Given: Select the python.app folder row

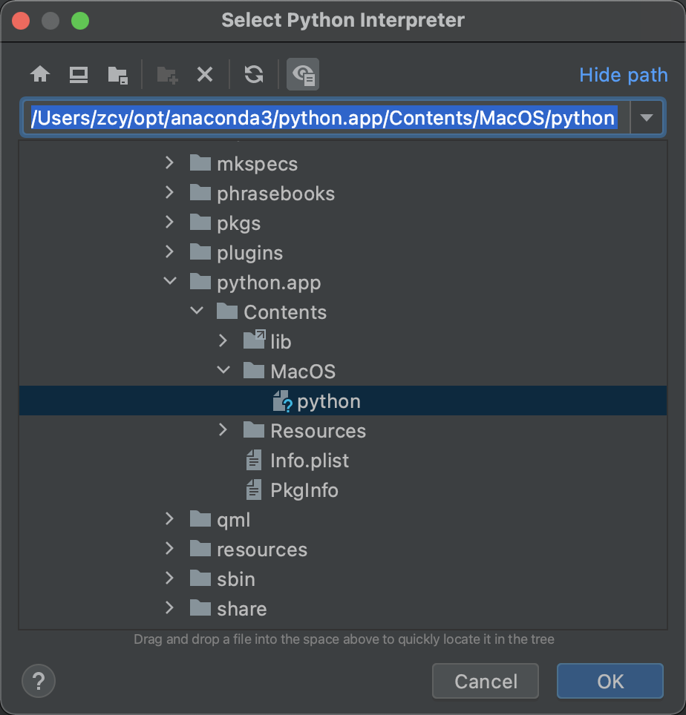Looking at the screenshot, I should click(343, 283).
